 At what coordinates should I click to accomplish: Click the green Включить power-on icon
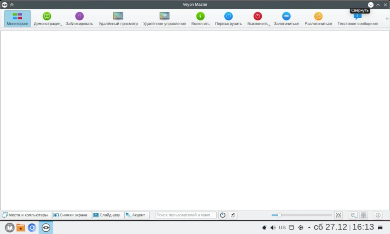click(x=200, y=16)
